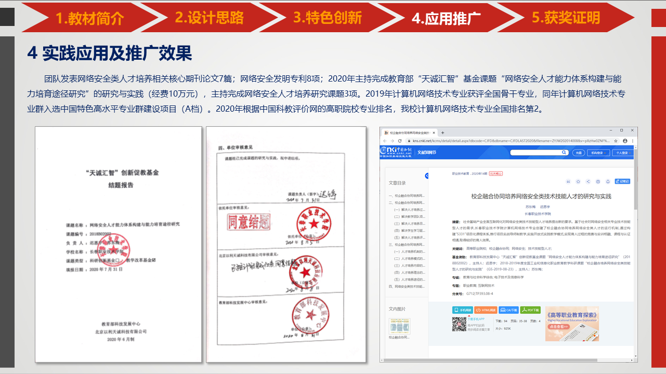666x374 pixels.
Task: Click the search magnifier icon on CNKI
Action: (564, 153)
